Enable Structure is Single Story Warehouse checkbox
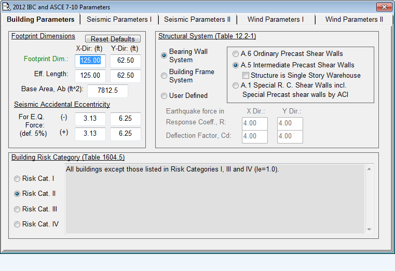The width and height of the screenshot is (395, 271). tap(246, 76)
